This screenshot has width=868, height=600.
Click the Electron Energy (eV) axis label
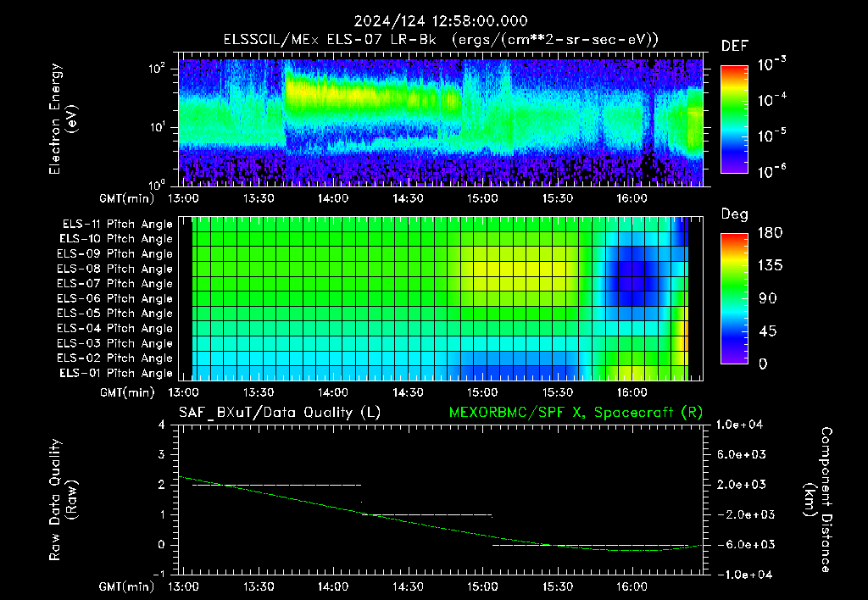click(x=63, y=119)
